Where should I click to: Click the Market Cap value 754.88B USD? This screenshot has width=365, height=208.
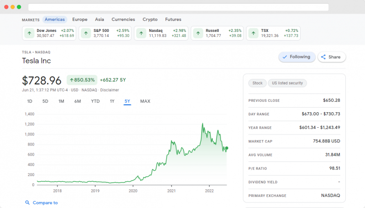coord(326,141)
